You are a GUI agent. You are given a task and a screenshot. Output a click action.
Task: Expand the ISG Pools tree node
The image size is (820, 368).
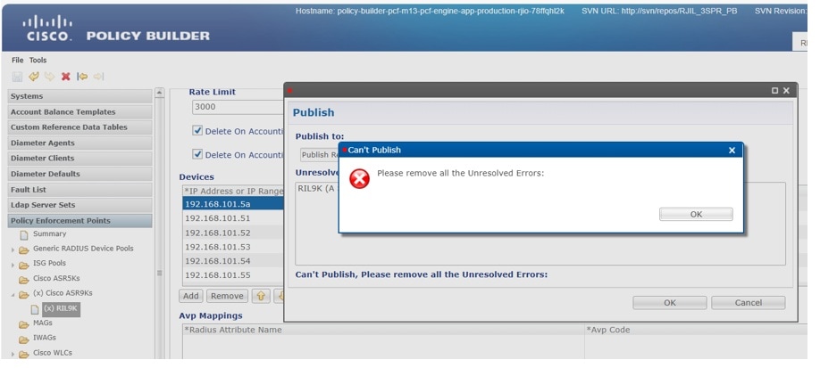tap(13, 266)
